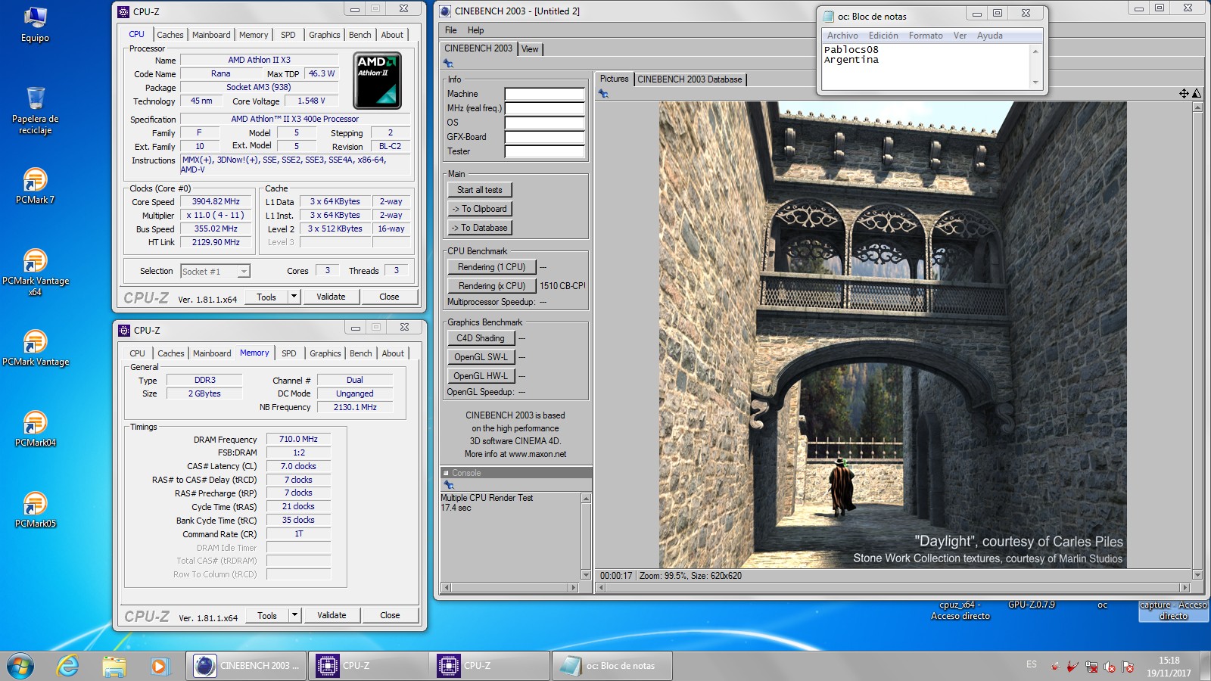Switch to CINEBENCH 2003 taskbar item
Screen dimensions: 1211x681
(245, 666)
